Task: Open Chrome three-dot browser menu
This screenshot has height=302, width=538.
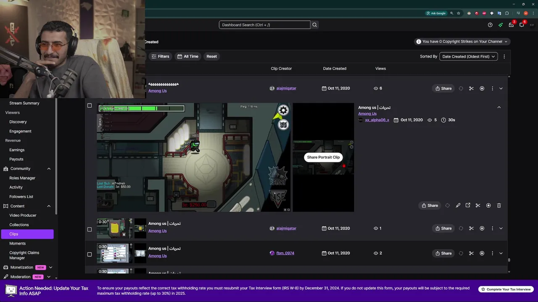Action: [x=533, y=13]
